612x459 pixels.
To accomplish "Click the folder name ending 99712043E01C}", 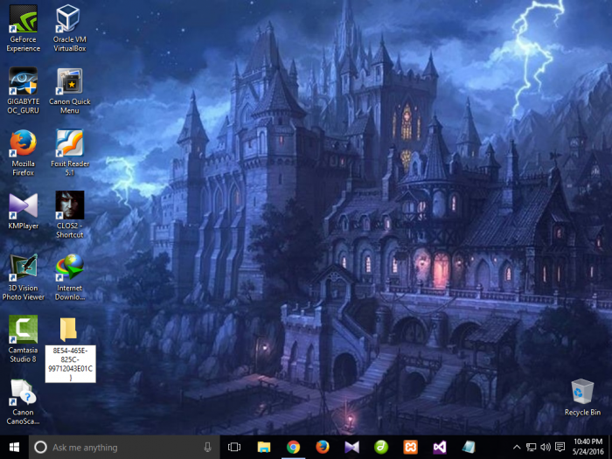I will [x=70, y=364].
